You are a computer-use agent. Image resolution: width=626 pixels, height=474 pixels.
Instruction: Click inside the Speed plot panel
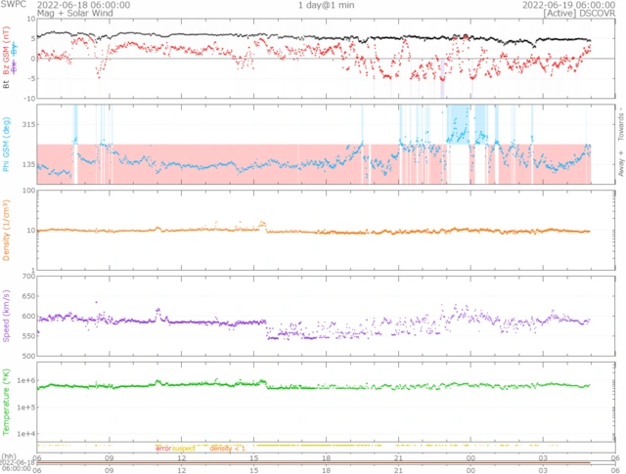tap(326, 316)
